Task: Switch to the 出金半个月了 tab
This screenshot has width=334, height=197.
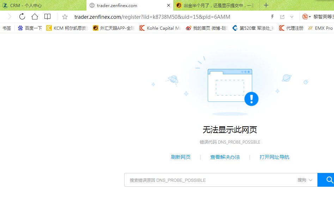Action: tap(217, 5)
